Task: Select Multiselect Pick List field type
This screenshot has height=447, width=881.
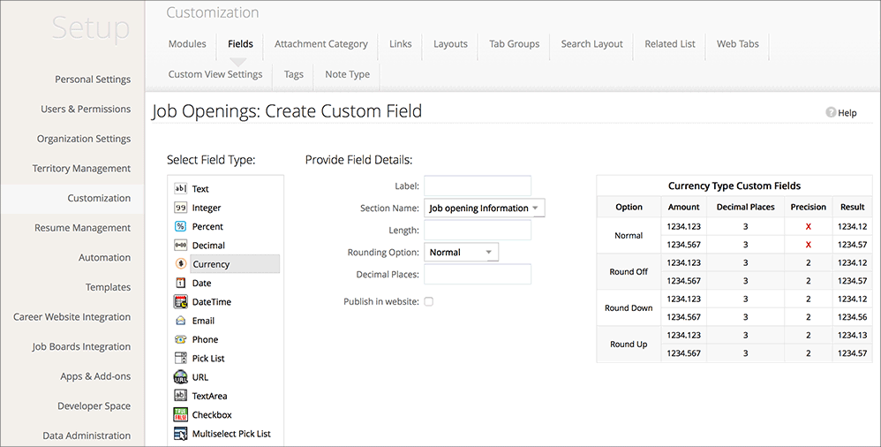Action: click(x=231, y=434)
